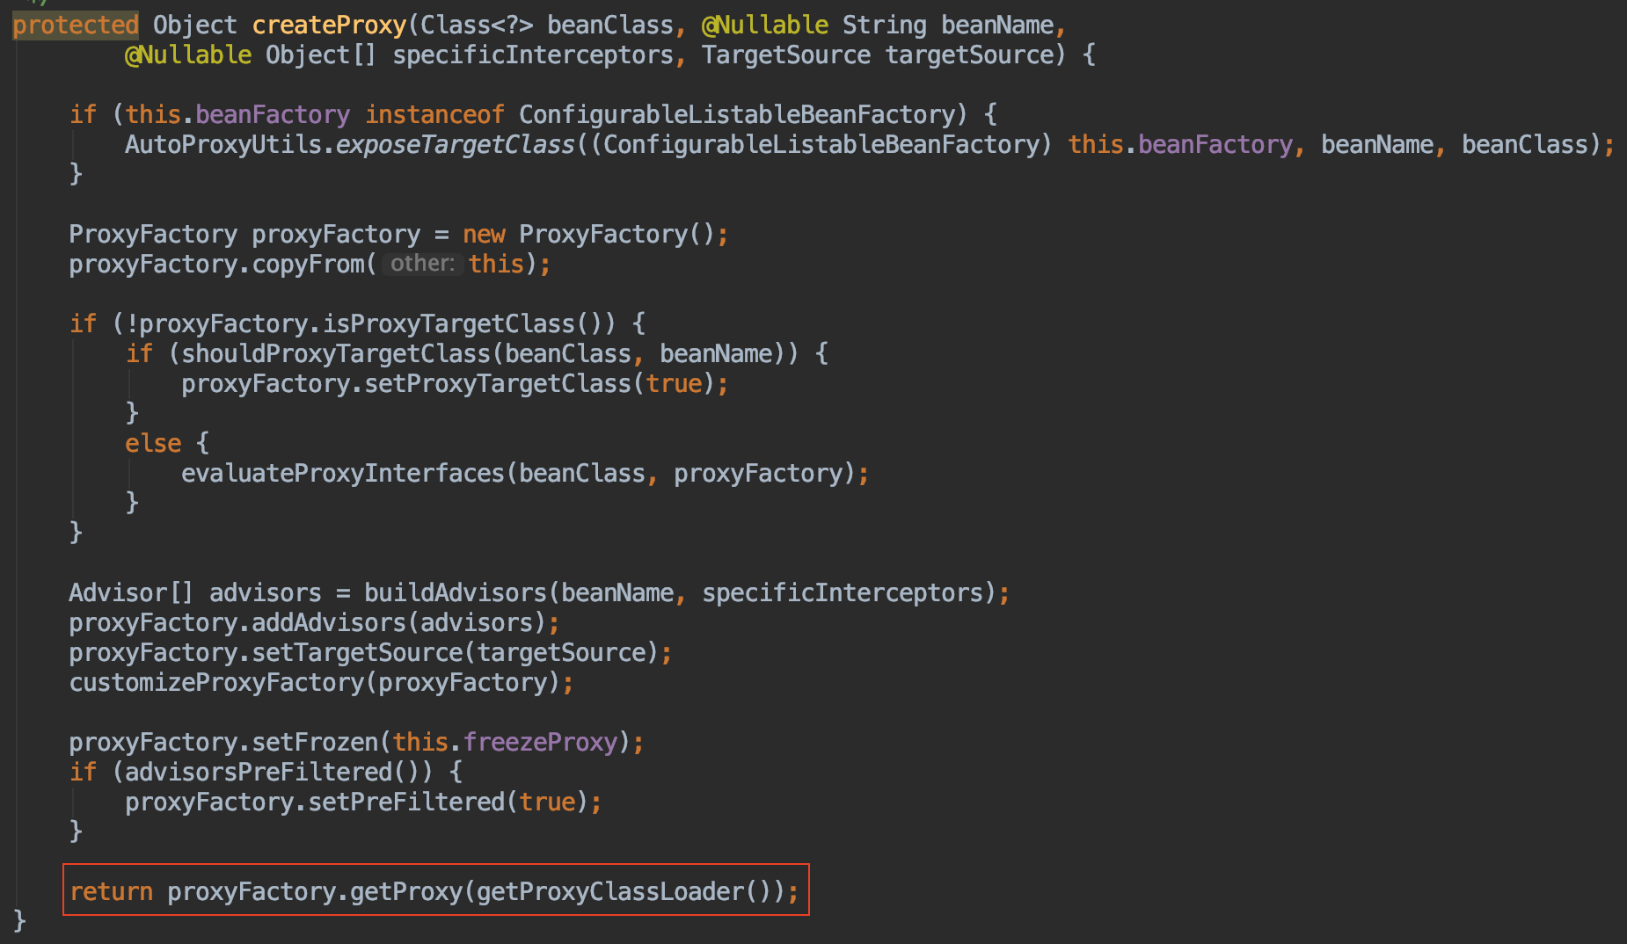Click the 'other:' parameter hint
Screen dimensions: 1627x944
coord(422,264)
